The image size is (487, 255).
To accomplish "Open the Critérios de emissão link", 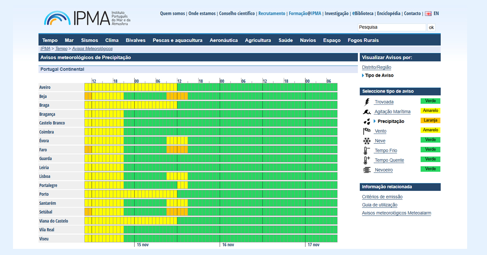I will (x=382, y=197).
